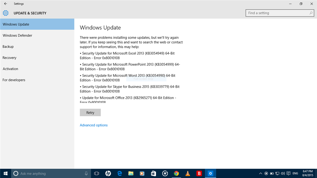Open Task View from the taskbar
The width and height of the screenshot is (317, 178).
click(x=97, y=174)
